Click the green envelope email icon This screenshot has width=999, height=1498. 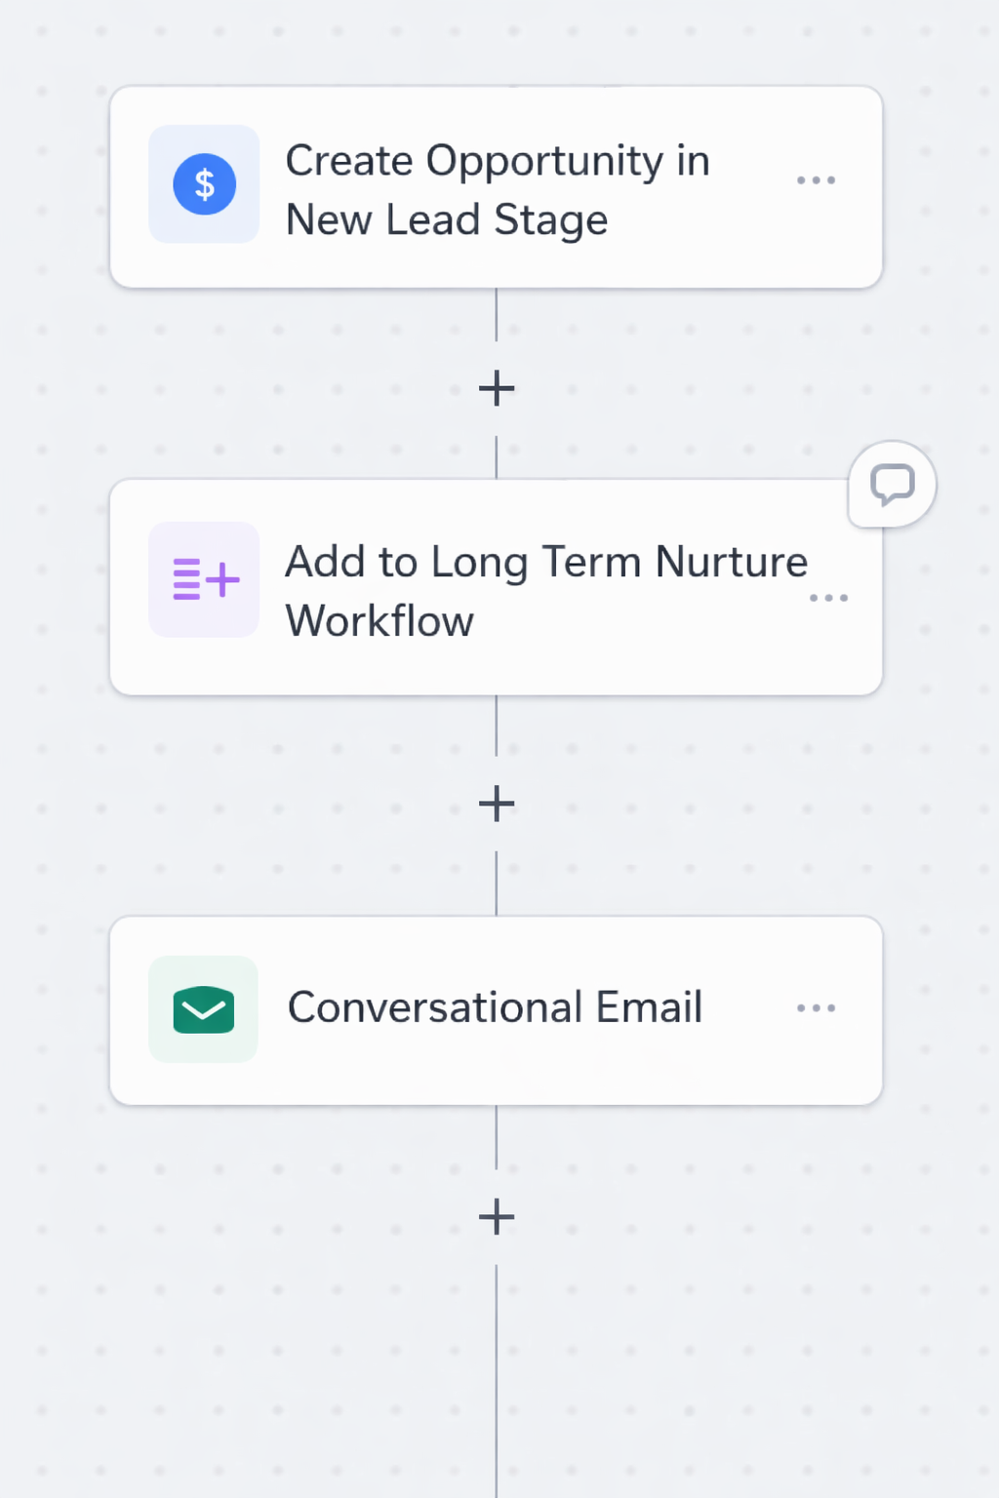click(x=203, y=1009)
